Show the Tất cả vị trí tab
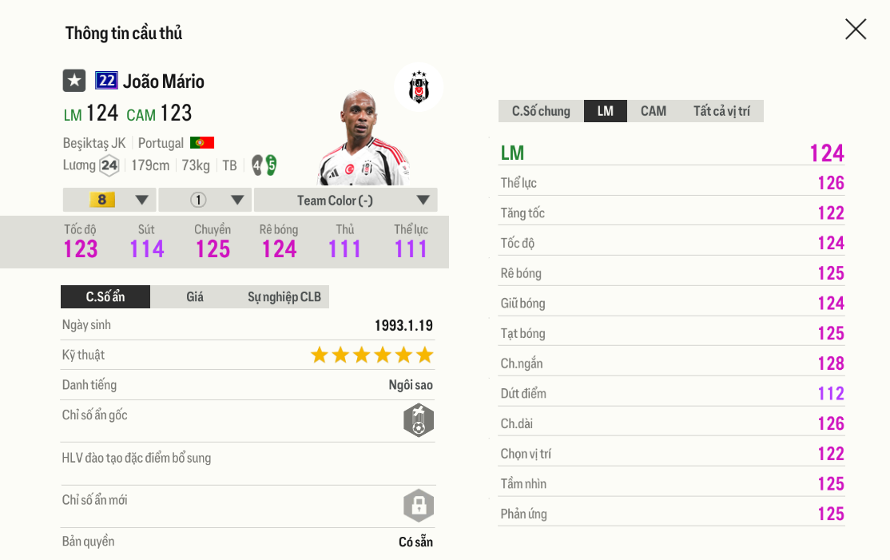 (721, 111)
